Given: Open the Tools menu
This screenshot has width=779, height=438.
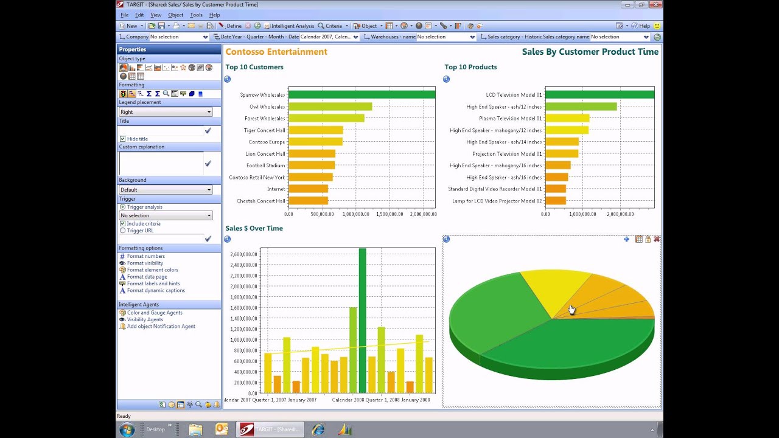Looking at the screenshot, I should pyautogui.click(x=196, y=15).
